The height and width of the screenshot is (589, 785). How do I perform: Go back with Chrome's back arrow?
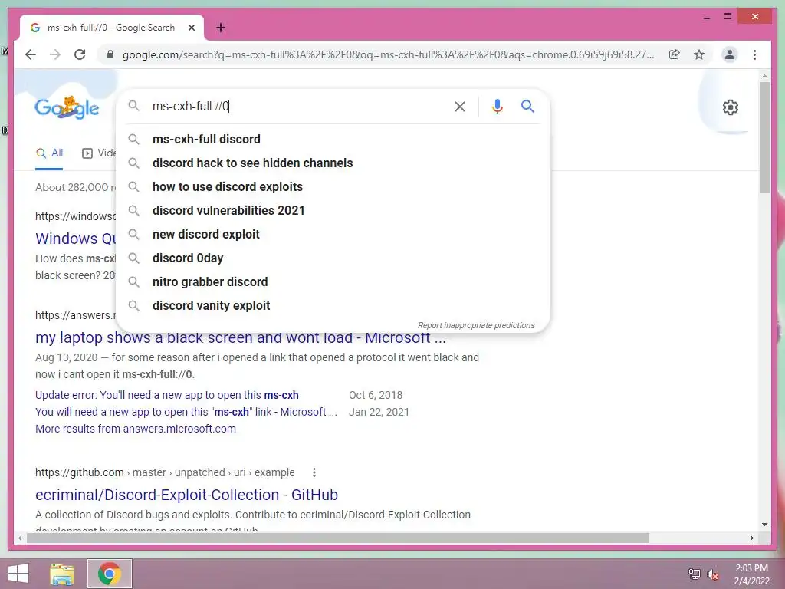(31, 54)
